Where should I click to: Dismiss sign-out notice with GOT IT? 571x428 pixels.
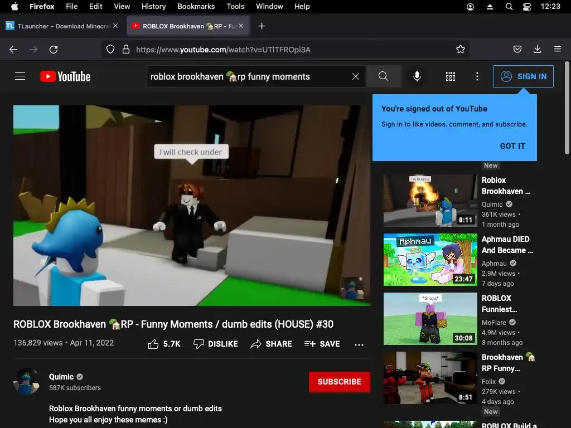513,146
